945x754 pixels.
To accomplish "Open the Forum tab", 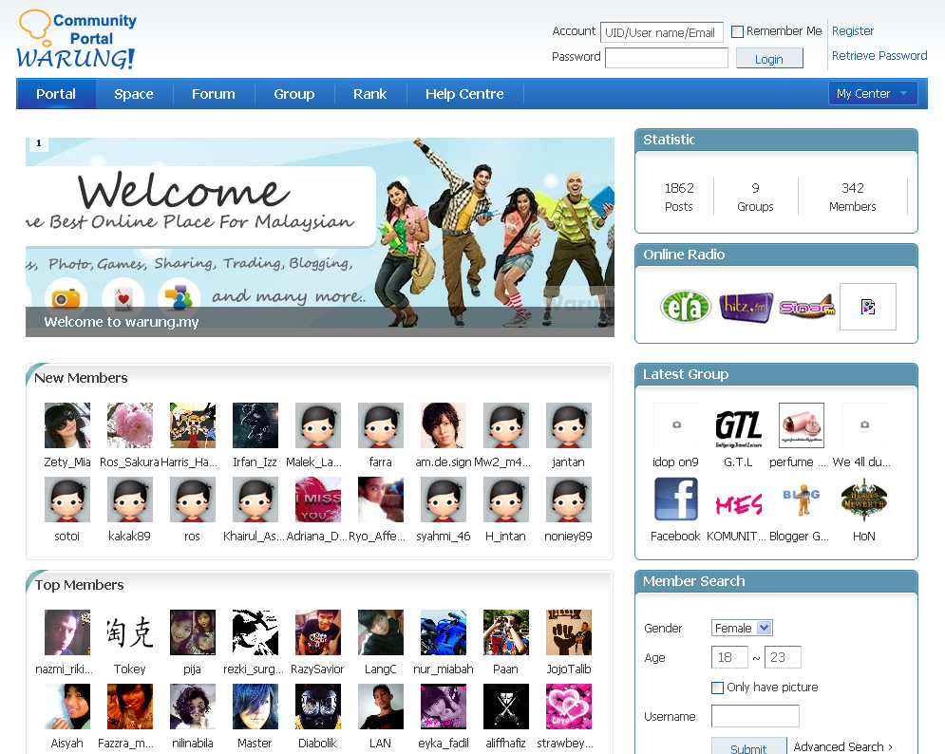I will (214, 94).
